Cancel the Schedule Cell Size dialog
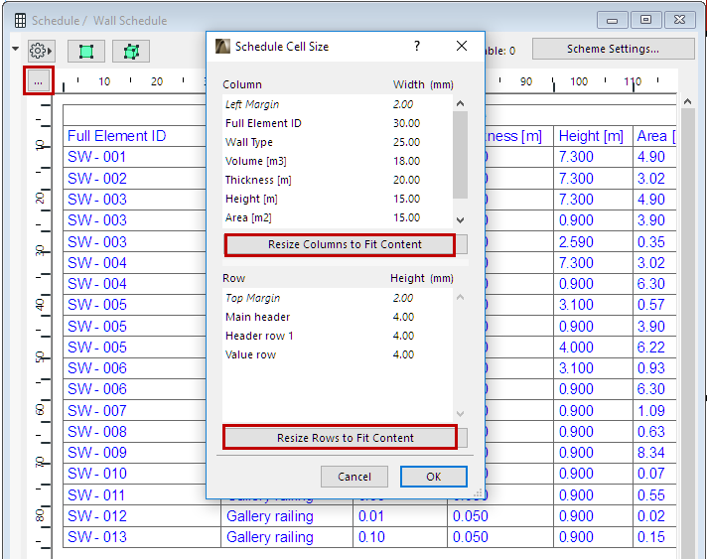 [354, 477]
